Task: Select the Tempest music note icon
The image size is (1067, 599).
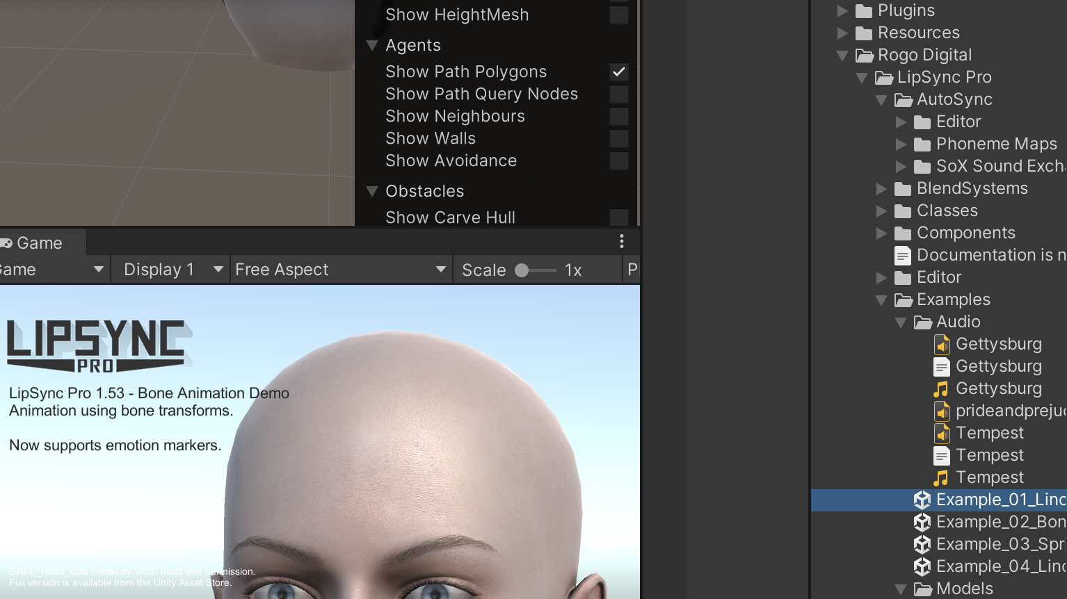Action: coord(941,477)
